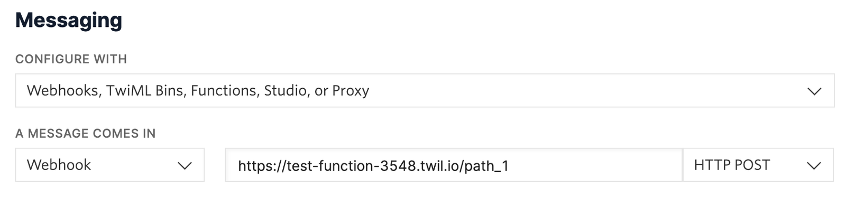Change request method from HTTP POST
Screen dimensions: 846x197
758,165
